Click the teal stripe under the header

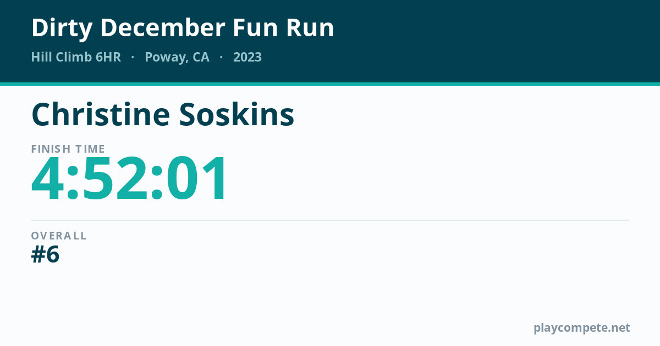tap(330, 84)
